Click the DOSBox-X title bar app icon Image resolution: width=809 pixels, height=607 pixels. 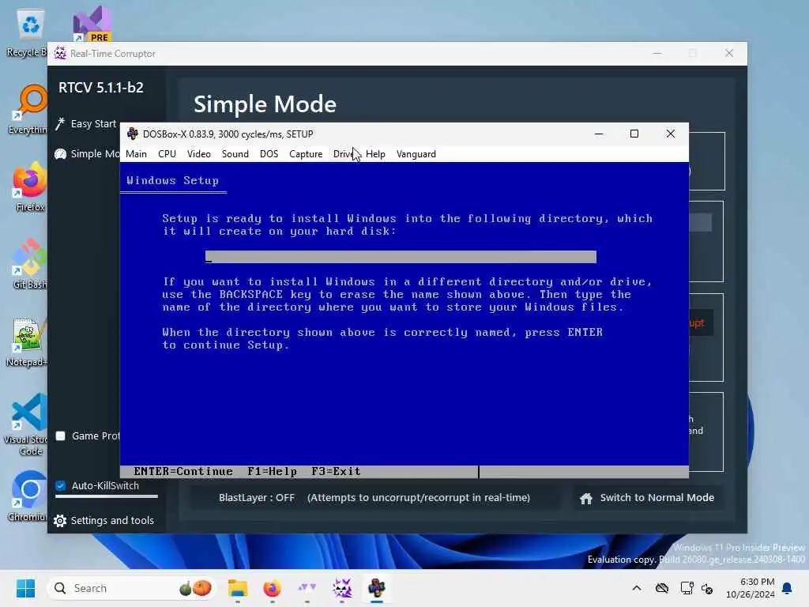(133, 134)
